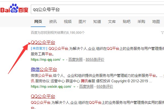Open the 微信公众平台 result title
This screenshot has width=164, height=109.
[x=44, y=69]
